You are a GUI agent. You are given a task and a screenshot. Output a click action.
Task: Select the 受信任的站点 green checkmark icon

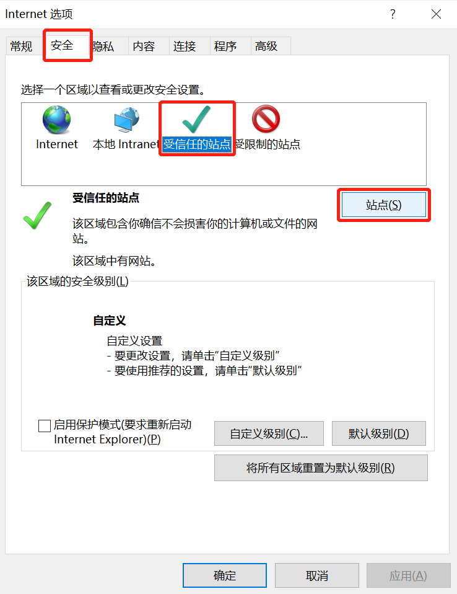pyautogui.click(x=196, y=120)
